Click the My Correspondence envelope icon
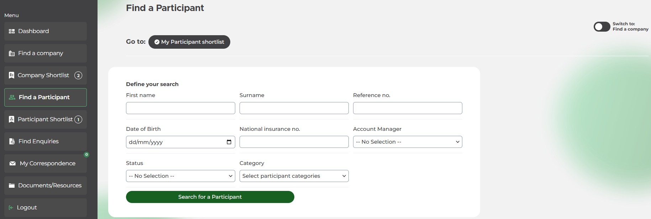Viewport: 651px width, 219px height. (x=12, y=164)
